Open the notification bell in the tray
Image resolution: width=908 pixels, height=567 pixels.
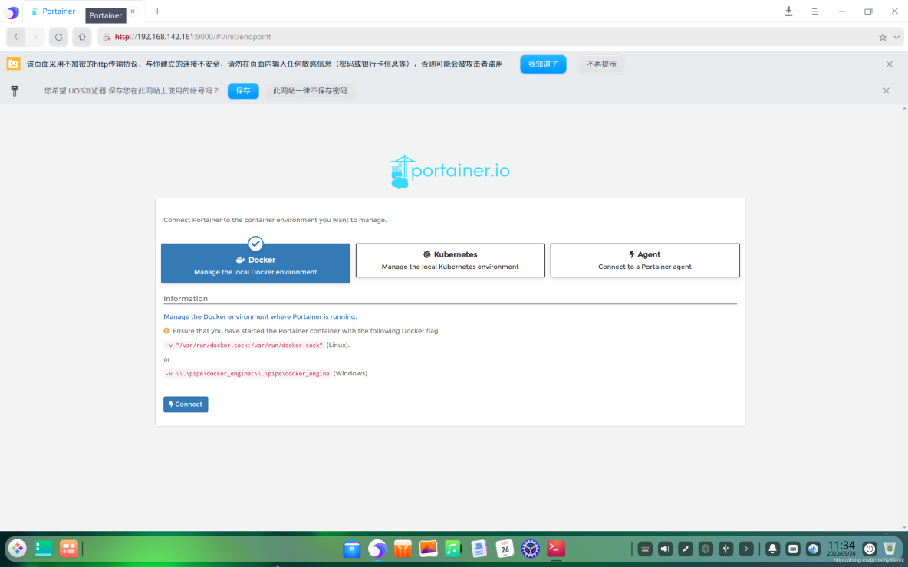pos(772,548)
